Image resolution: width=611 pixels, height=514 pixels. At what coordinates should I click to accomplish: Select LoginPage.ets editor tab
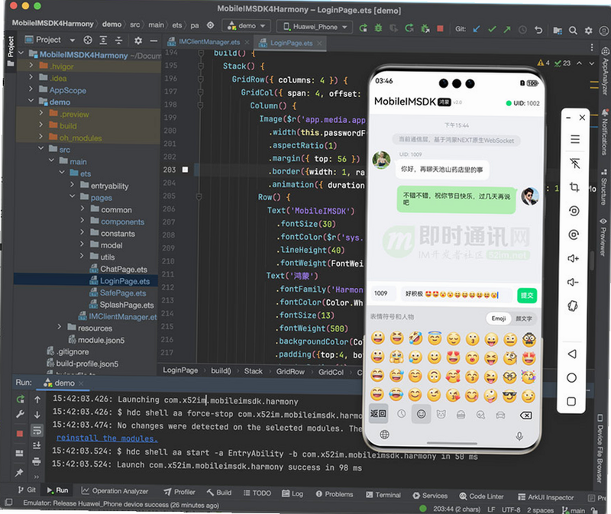coord(290,43)
